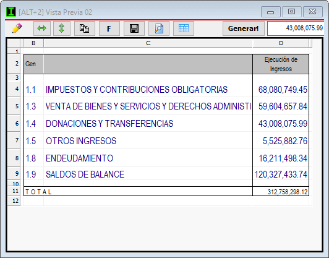Click the value field showing 43,008,075.99
The height and width of the screenshot is (258, 329).
296,28
